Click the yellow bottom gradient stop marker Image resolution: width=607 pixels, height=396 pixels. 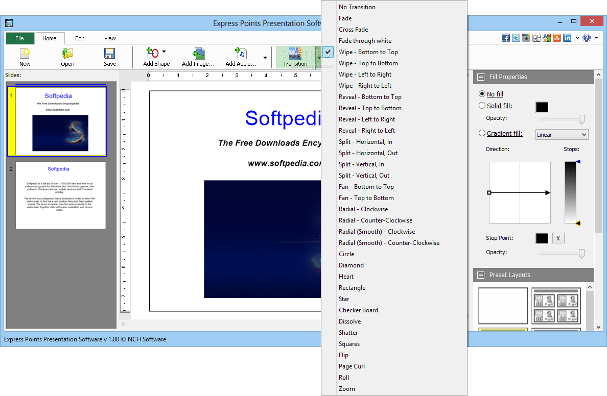[578, 223]
